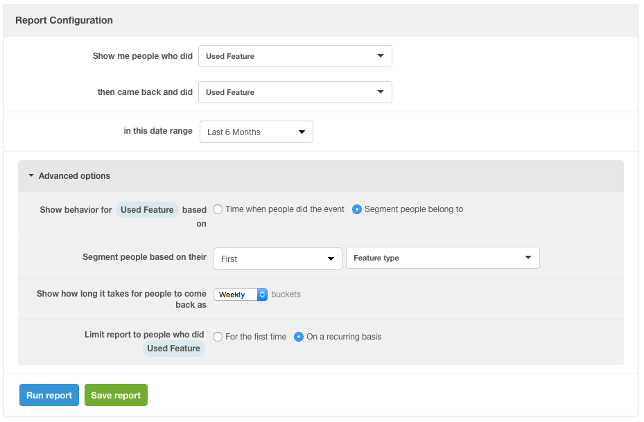
Task: Open the Weekly buckets selector
Action: pyautogui.click(x=241, y=294)
